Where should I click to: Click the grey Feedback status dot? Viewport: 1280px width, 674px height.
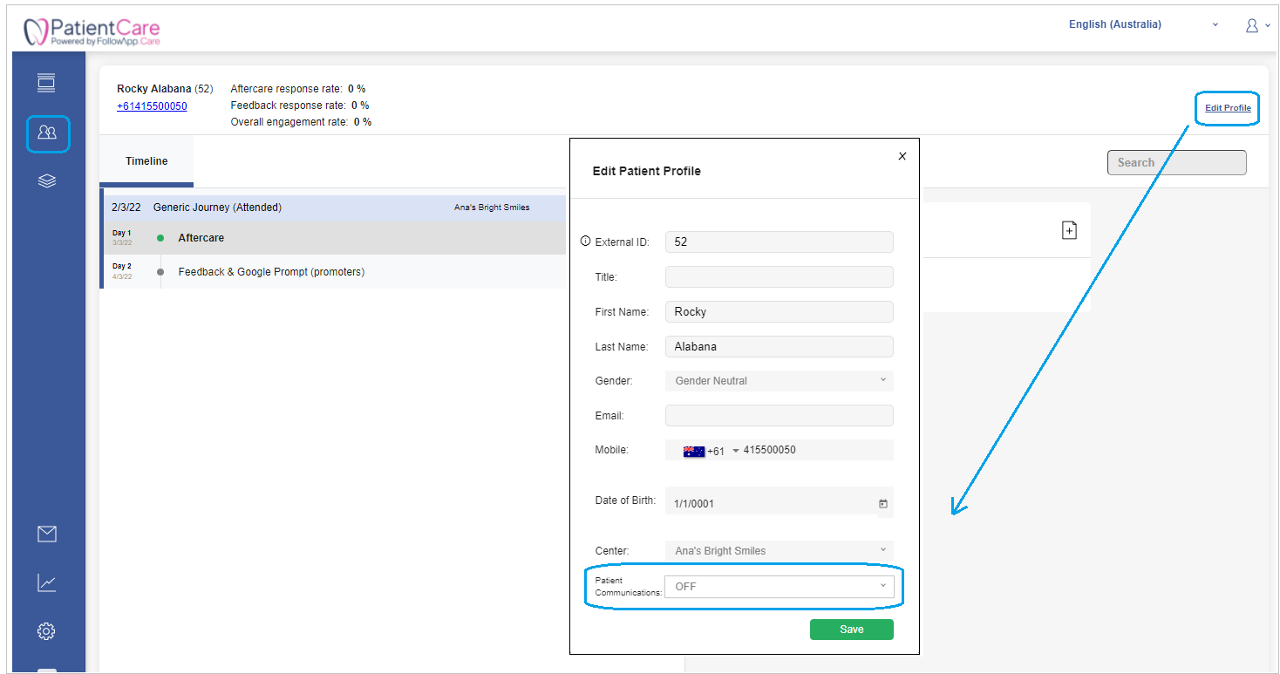click(x=160, y=272)
